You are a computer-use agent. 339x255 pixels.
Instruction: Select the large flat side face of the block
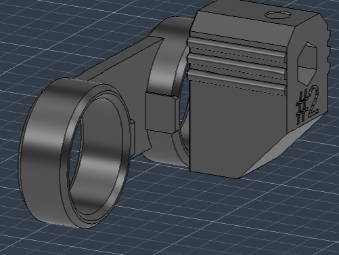pyautogui.click(x=237, y=129)
